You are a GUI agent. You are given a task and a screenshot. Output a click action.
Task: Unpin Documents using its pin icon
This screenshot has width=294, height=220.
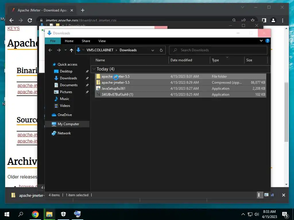click(87, 85)
